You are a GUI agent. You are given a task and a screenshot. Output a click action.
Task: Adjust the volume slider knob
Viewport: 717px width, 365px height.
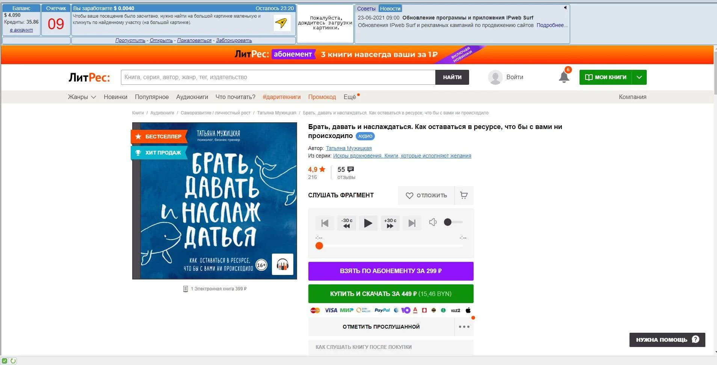pos(447,222)
